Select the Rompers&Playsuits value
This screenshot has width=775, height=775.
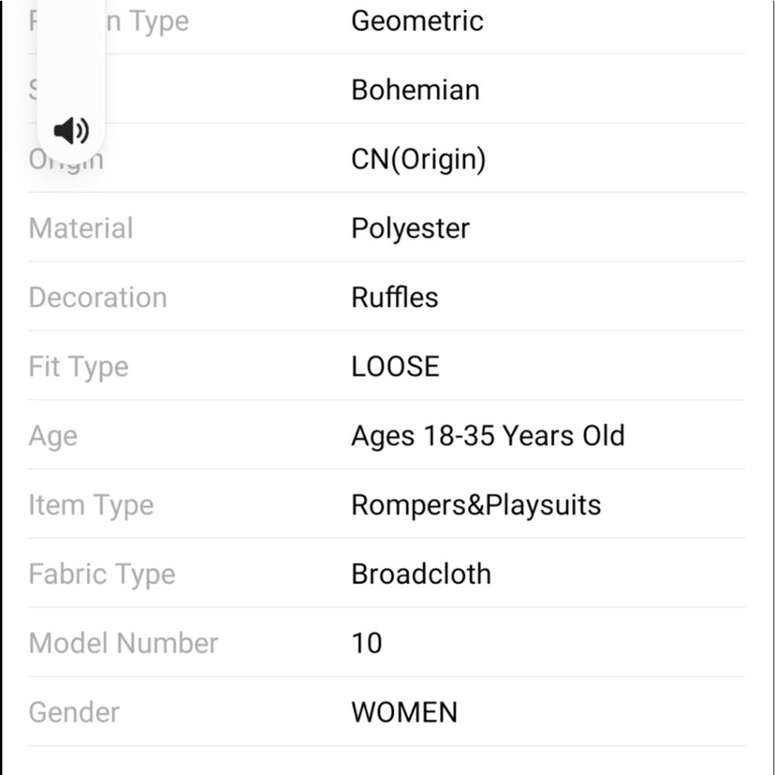click(x=476, y=505)
